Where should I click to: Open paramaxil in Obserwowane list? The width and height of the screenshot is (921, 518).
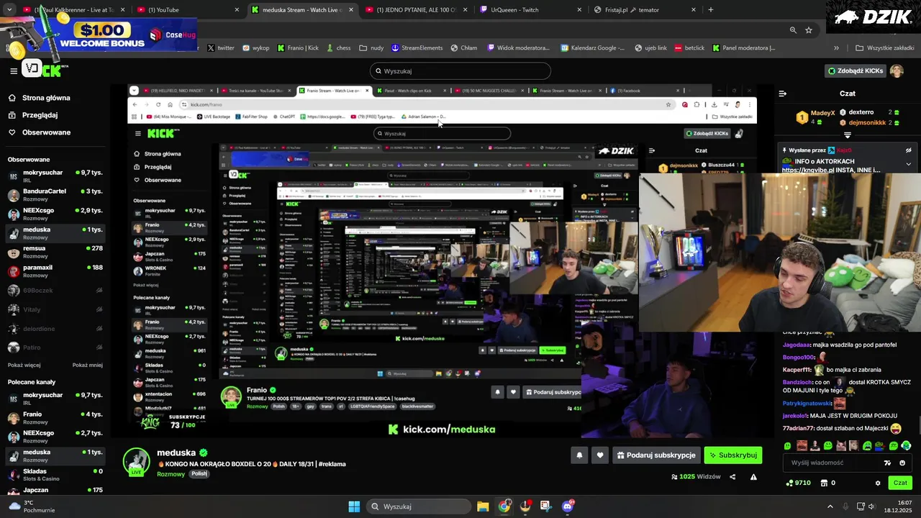(55, 271)
